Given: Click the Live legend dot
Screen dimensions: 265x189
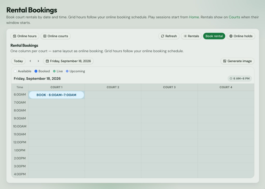Looking at the screenshot, I should tap(54, 71).
